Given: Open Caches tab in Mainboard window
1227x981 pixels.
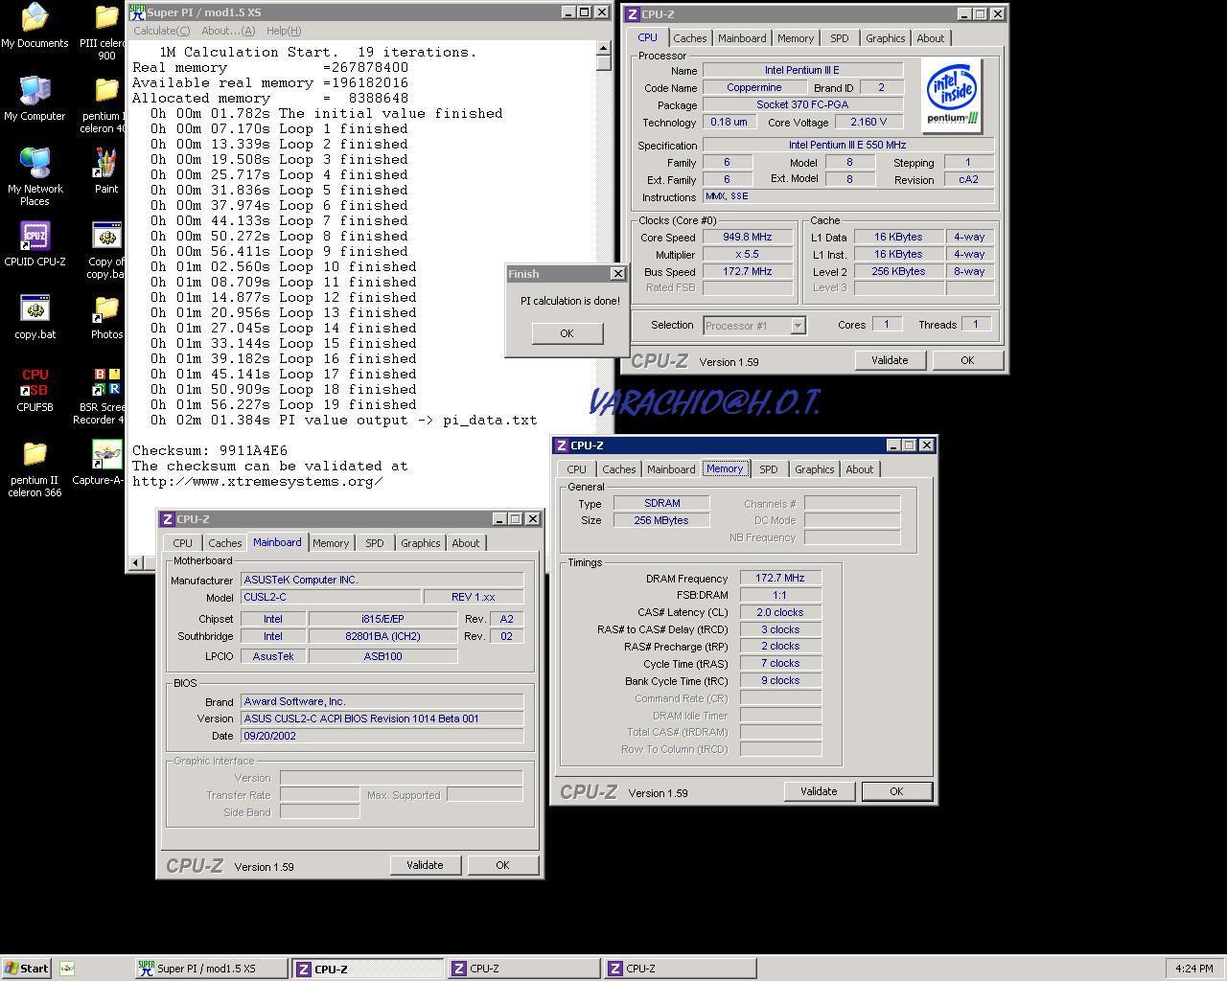Looking at the screenshot, I should [x=224, y=543].
